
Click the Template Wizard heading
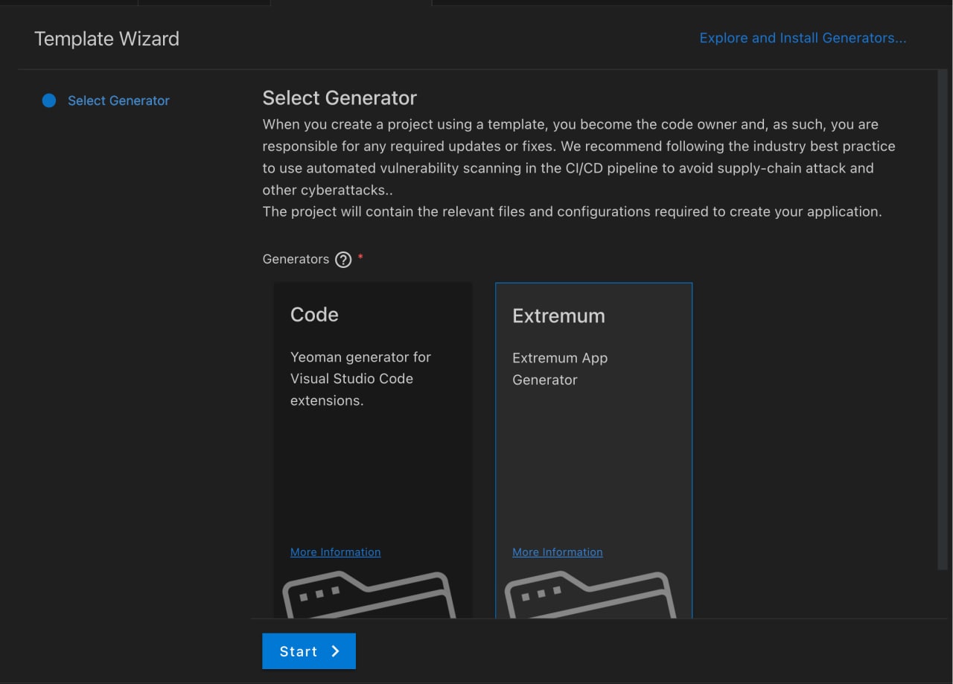[x=106, y=39]
